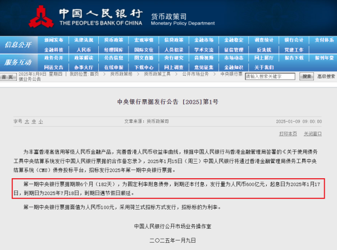
Task: Open the 公告信息 section
Action: (113, 58)
